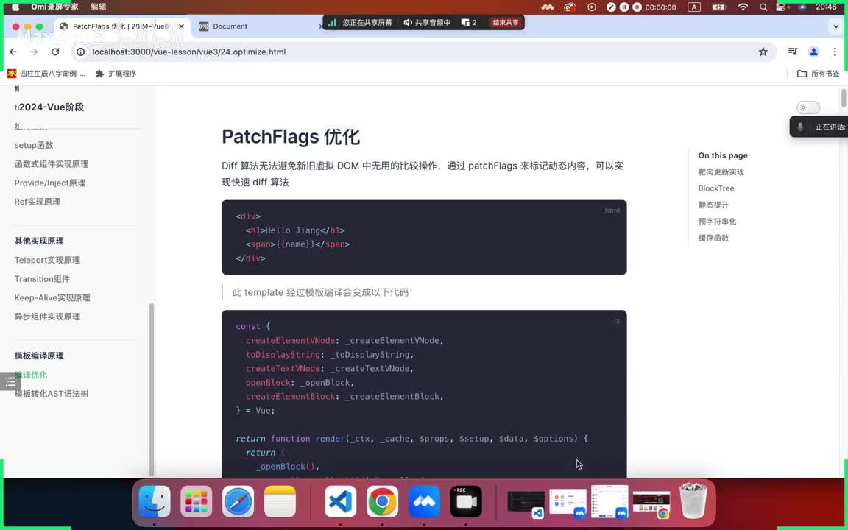Open Tencent Meeting from the Dock
This screenshot has height=530, width=848.
point(424,501)
